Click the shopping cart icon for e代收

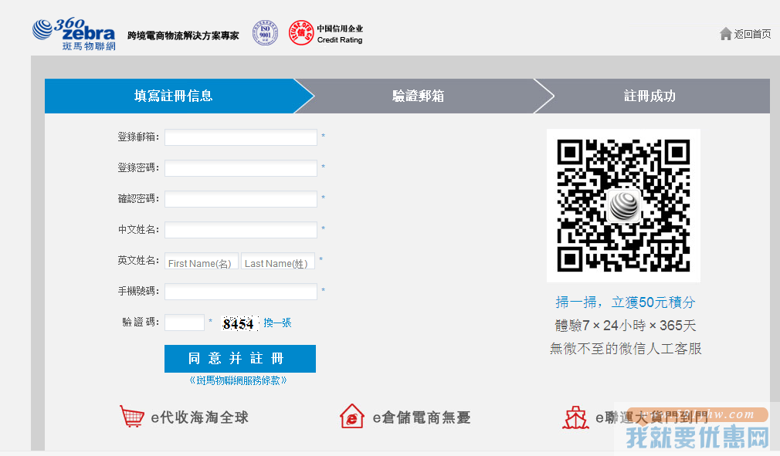click(132, 416)
